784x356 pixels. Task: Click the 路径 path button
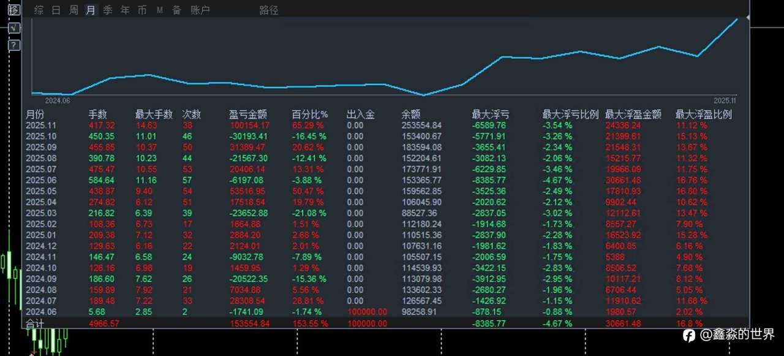click(x=269, y=10)
